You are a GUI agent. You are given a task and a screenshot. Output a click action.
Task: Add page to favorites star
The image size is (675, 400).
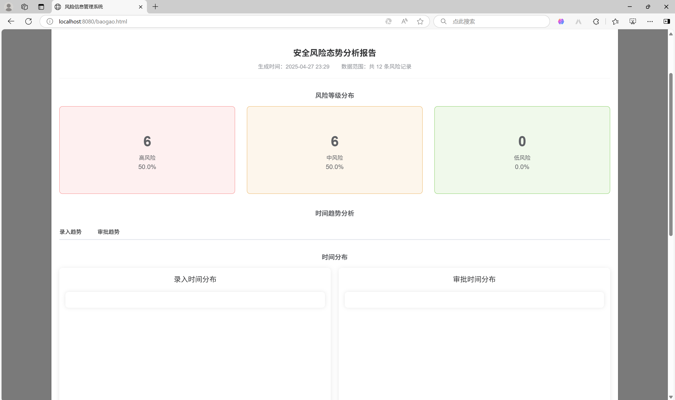420,21
